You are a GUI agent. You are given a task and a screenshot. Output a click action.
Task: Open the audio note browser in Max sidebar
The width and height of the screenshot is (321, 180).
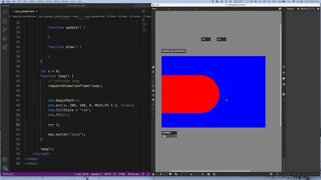click(153, 81)
